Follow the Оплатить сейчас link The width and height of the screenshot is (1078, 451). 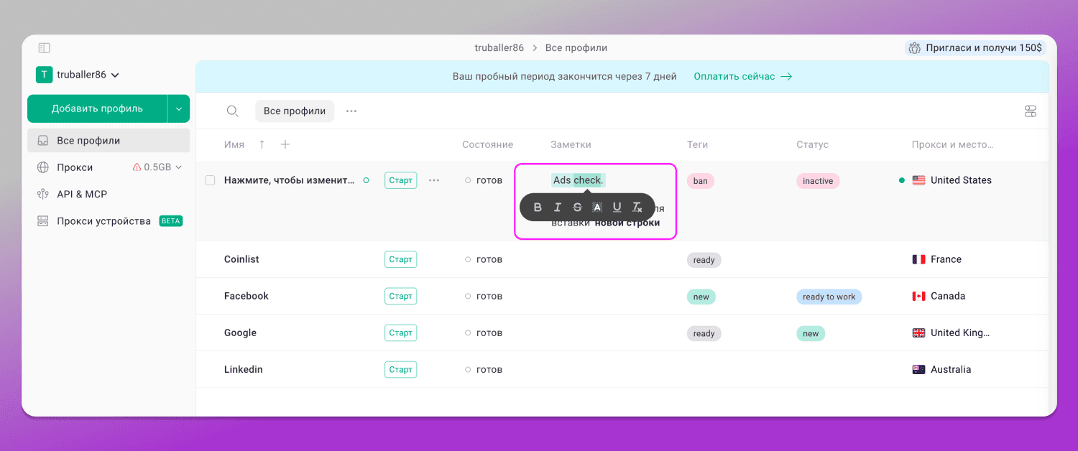(743, 76)
